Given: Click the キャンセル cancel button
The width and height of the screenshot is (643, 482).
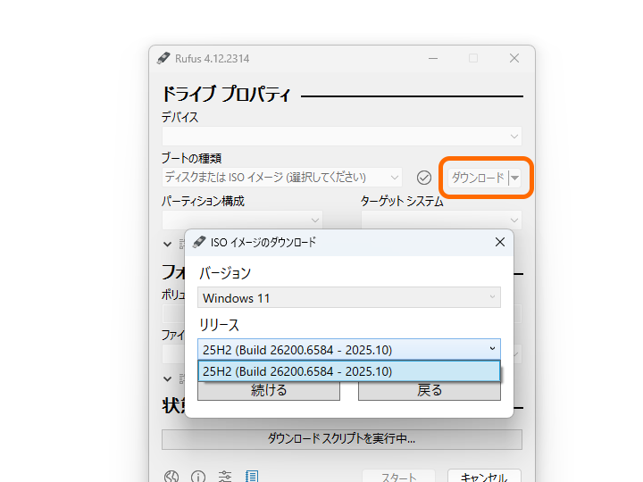Looking at the screenshot, I should (x=484, y=477).
